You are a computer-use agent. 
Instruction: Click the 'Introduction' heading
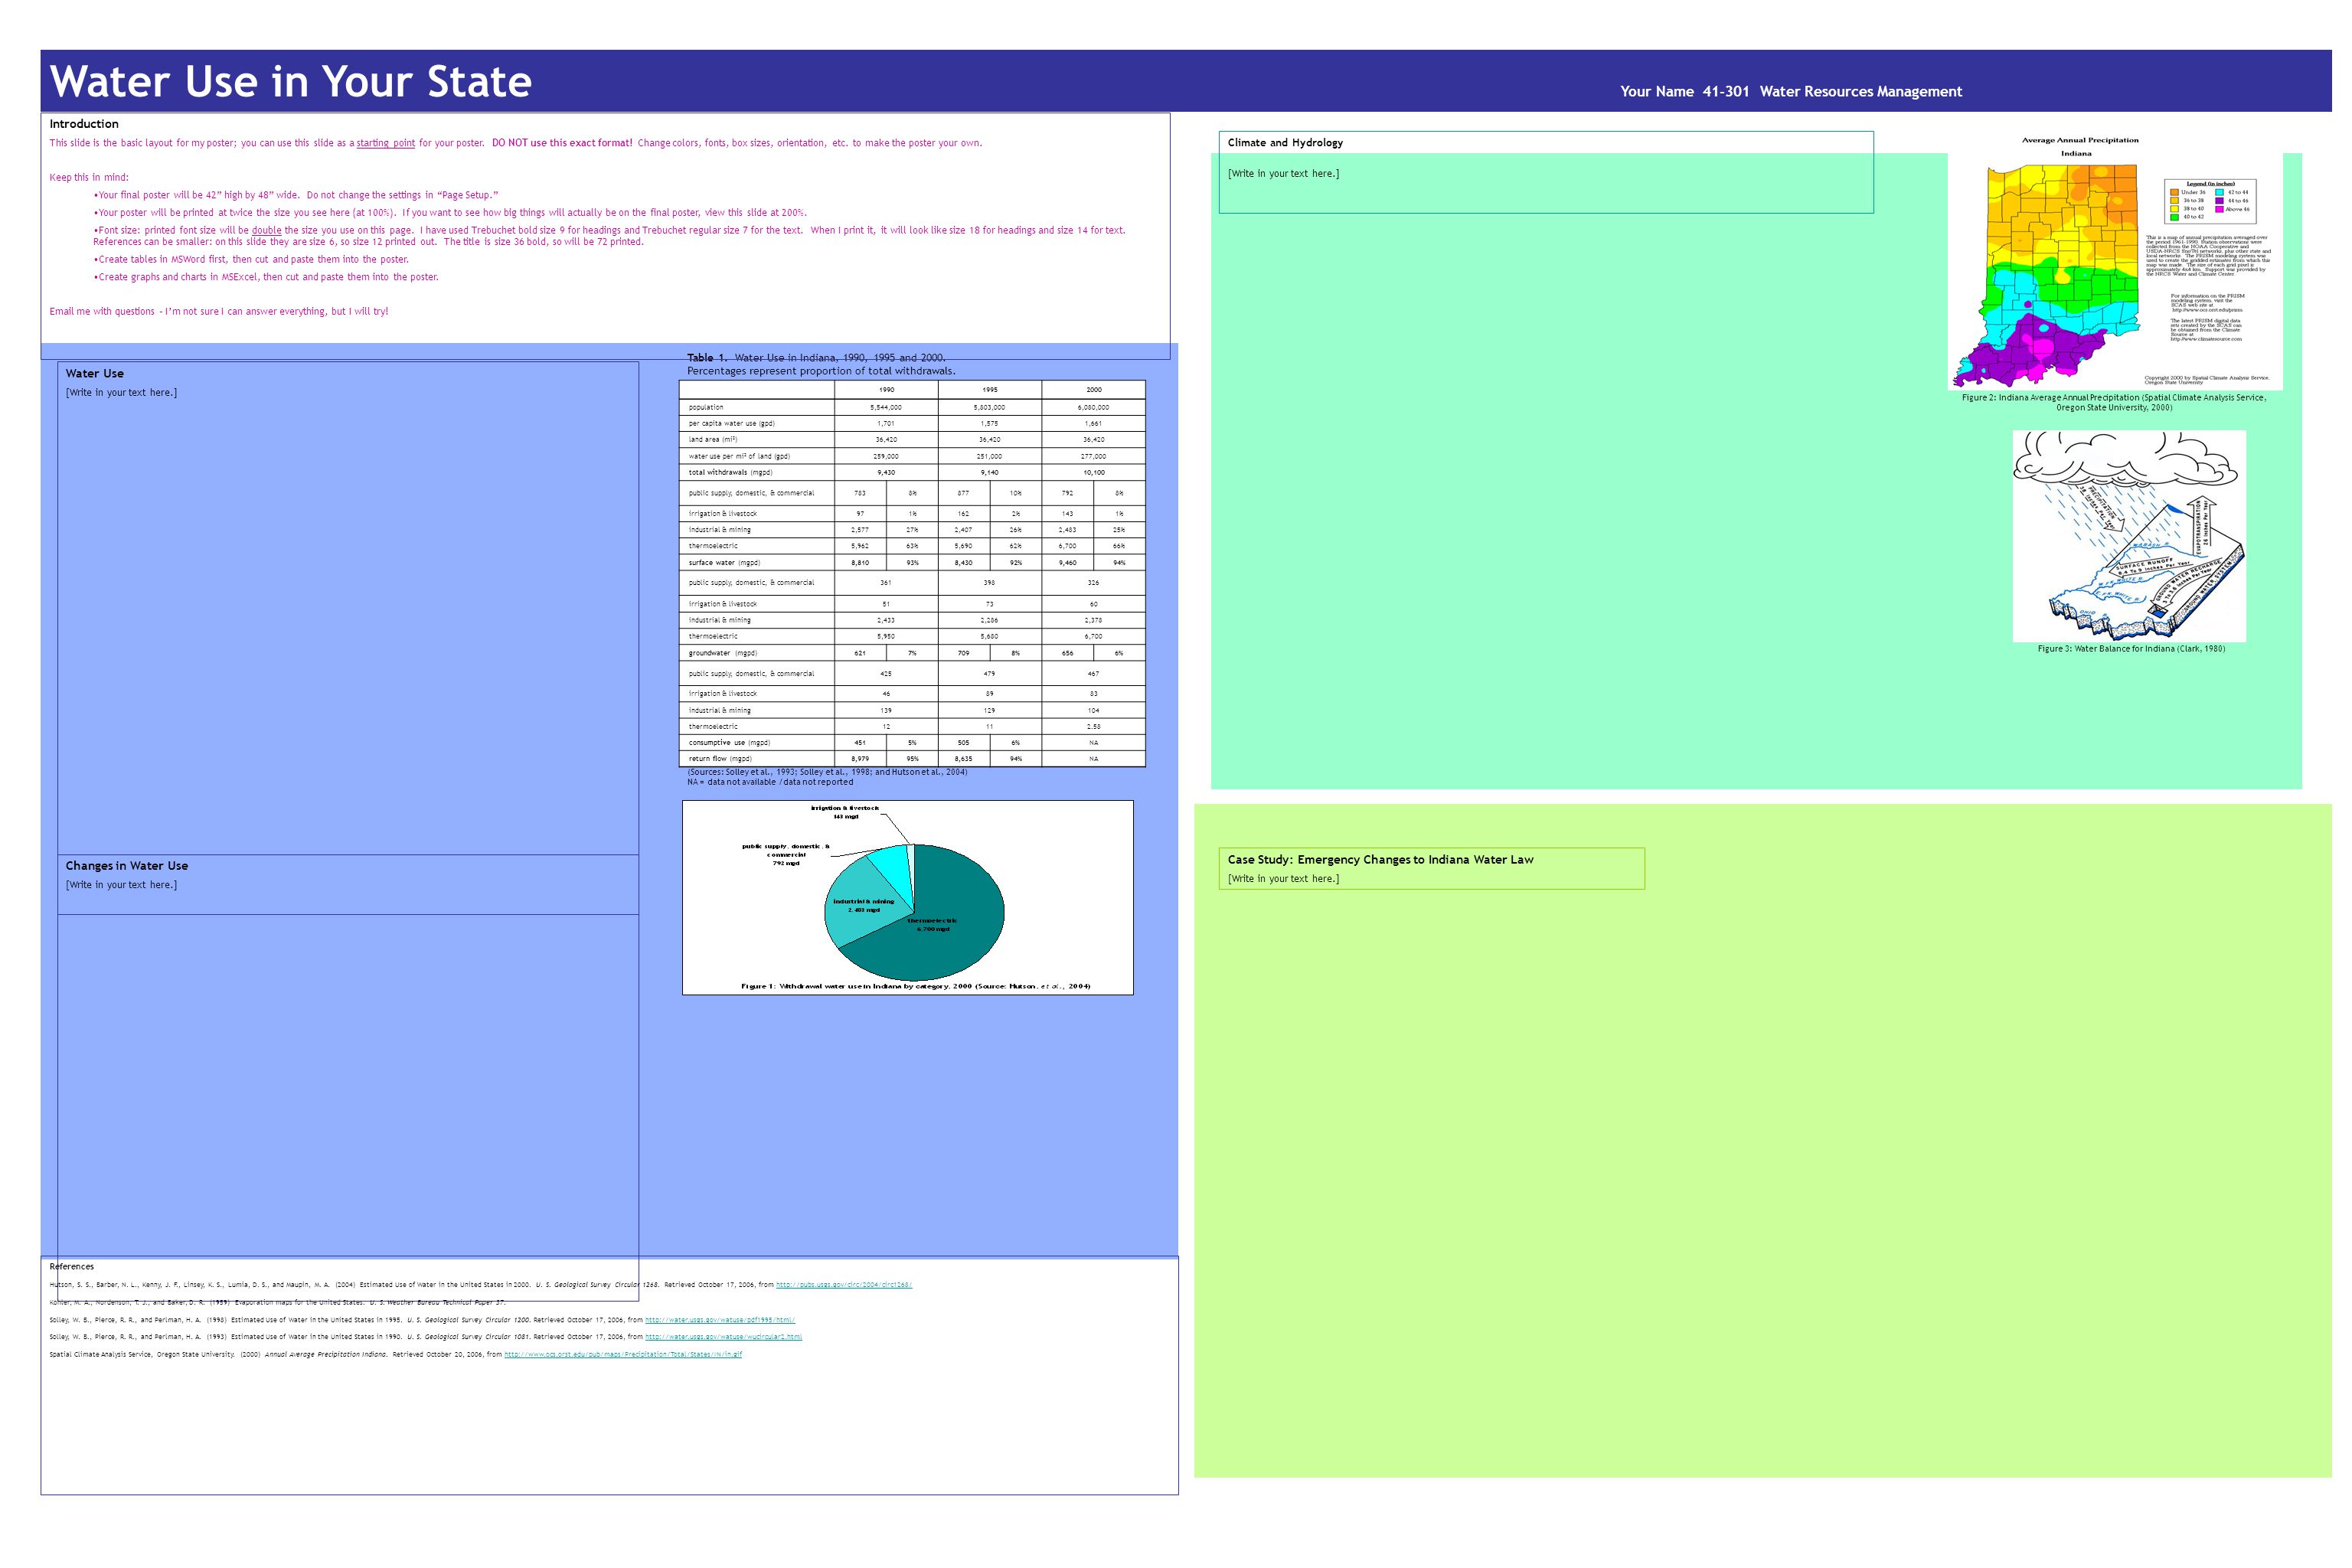click(84, 124)
